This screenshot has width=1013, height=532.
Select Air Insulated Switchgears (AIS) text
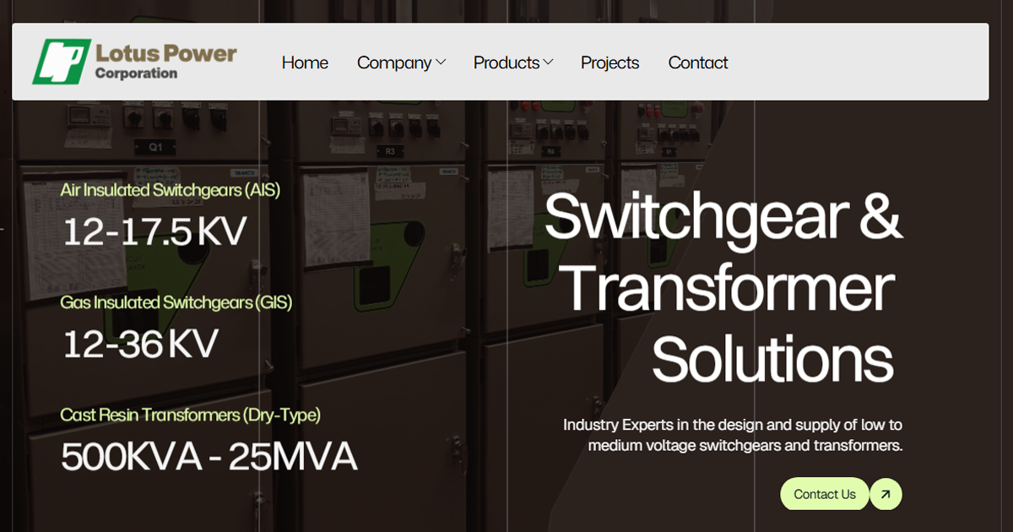point(171,190)
